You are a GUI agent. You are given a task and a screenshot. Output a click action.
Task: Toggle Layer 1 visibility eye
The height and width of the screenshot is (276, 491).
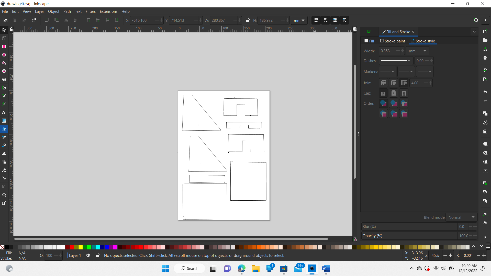88,255
